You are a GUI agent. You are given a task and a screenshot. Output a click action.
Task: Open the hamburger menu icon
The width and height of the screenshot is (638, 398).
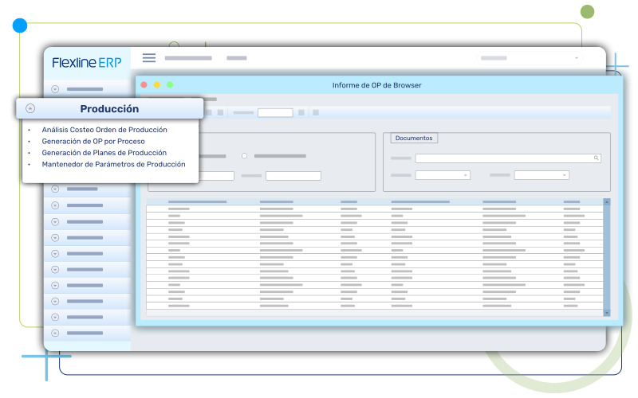(x=148, y=57)
